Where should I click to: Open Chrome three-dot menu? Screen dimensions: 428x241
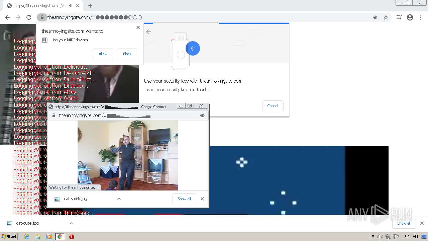(421, 17)
